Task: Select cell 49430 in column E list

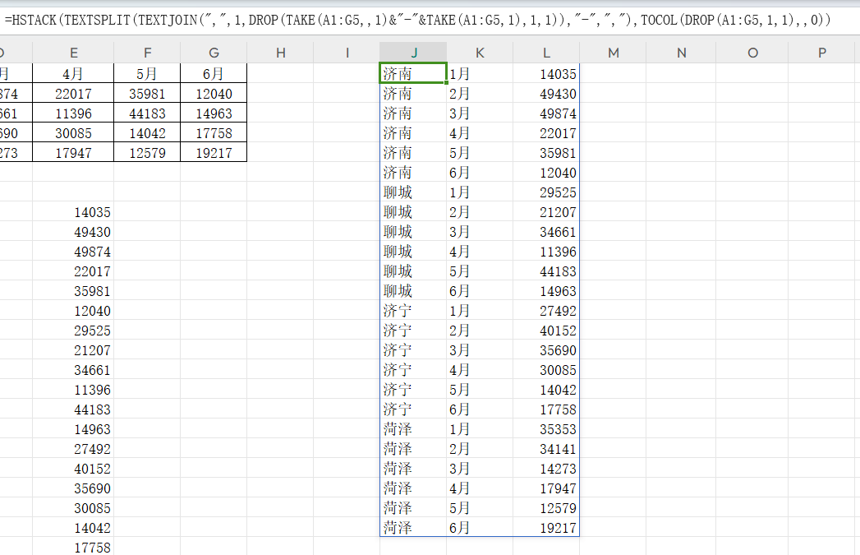Action: coord(73,232)
